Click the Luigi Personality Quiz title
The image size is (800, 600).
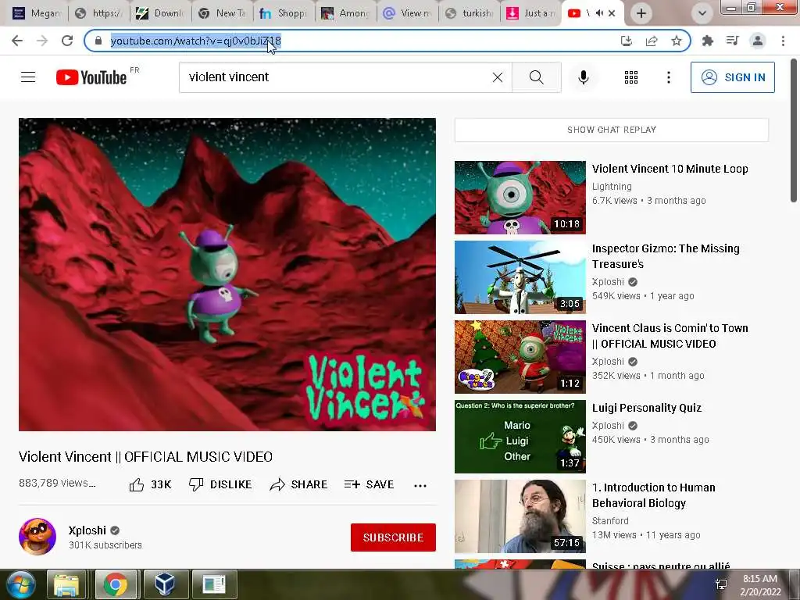click(x=646, y=408)
